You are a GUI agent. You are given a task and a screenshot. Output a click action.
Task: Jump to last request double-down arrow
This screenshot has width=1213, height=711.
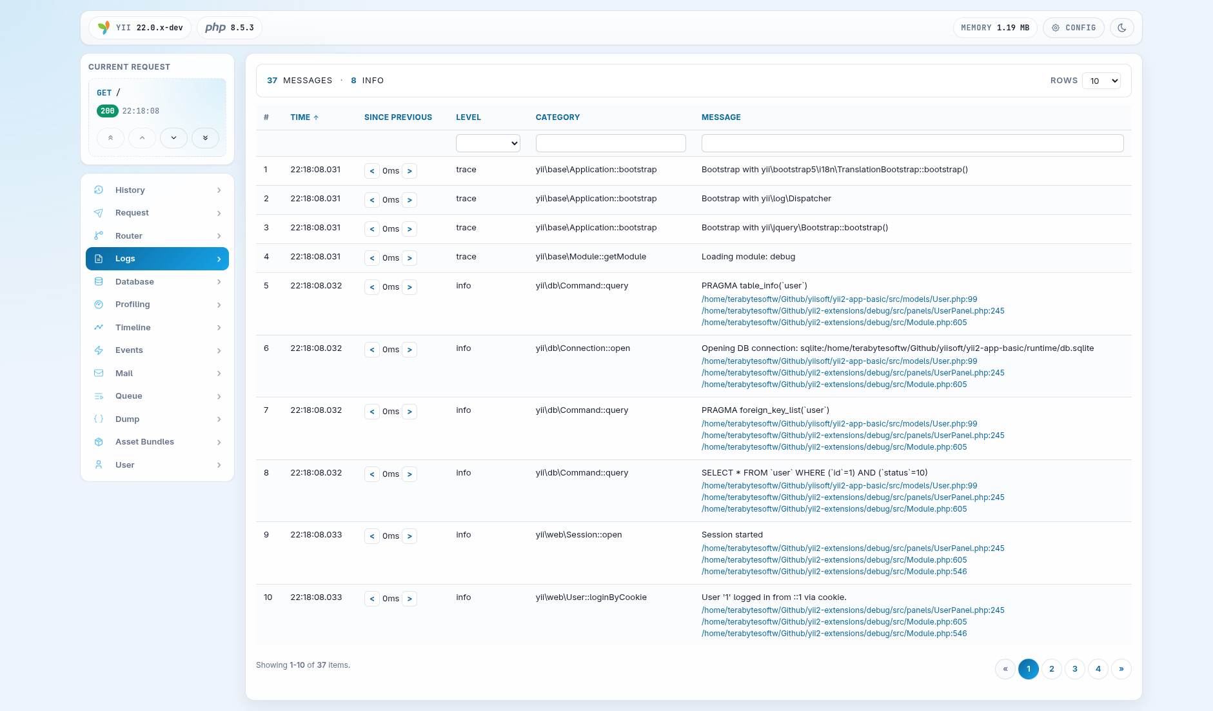(205, 138)
